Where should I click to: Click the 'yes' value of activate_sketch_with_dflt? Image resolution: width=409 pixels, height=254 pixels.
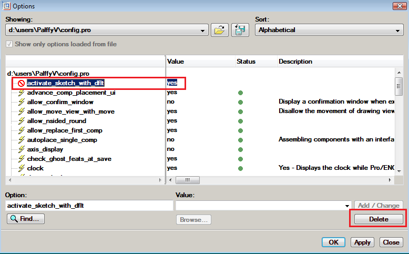172,83
